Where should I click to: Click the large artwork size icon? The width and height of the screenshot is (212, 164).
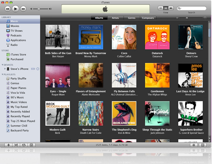click(205, 18)
